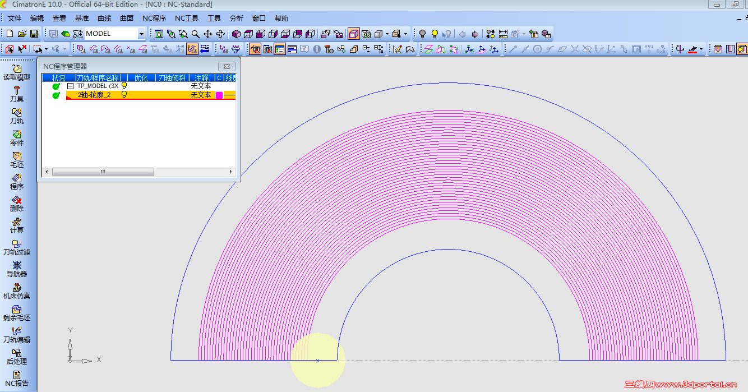Toggle visibility bulb for TP_MODEL row
Image resolution: width=748 pixels, height=392 pixels.
[x=124, y=86]
